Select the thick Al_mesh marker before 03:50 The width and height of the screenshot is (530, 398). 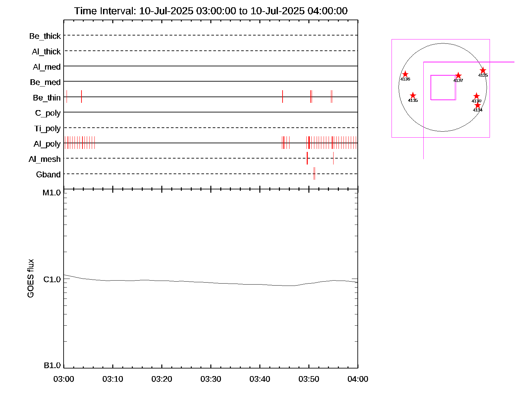(307, 158)
